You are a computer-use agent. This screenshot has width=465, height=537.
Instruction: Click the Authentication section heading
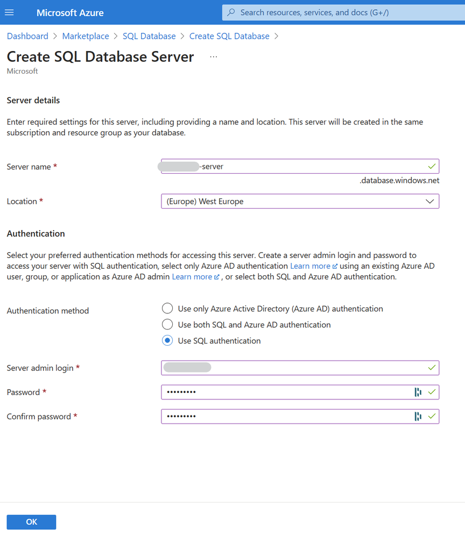click(x=36, y=234)
